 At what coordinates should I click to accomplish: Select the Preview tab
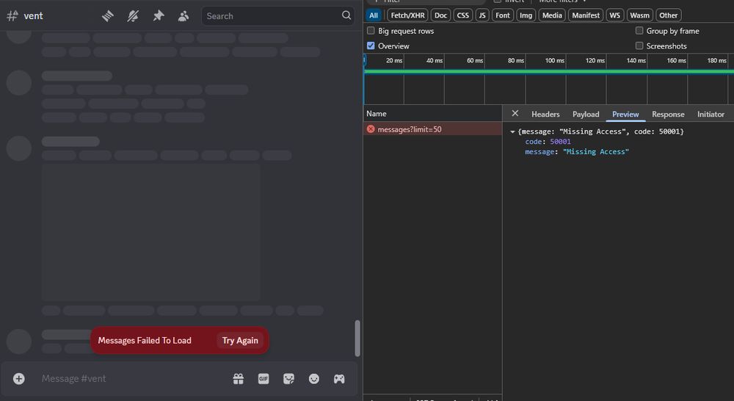[x=625, y=114]
